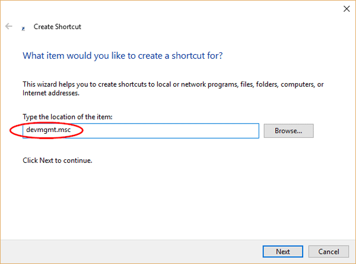Click the Create Shortcut window title text
356x264 pixels.
click(58, 27)
